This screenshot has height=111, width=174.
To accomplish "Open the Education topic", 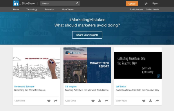I will tap(50, 10).
